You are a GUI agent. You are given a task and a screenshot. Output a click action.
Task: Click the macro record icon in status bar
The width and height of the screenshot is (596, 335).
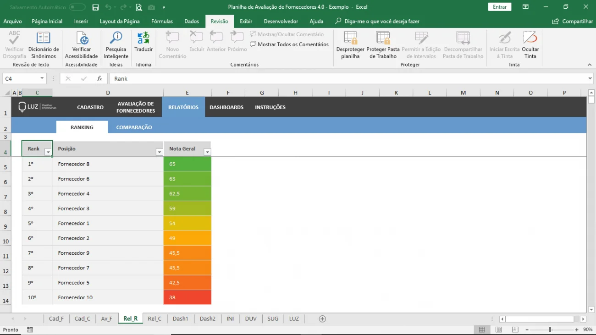pos(30,330)
